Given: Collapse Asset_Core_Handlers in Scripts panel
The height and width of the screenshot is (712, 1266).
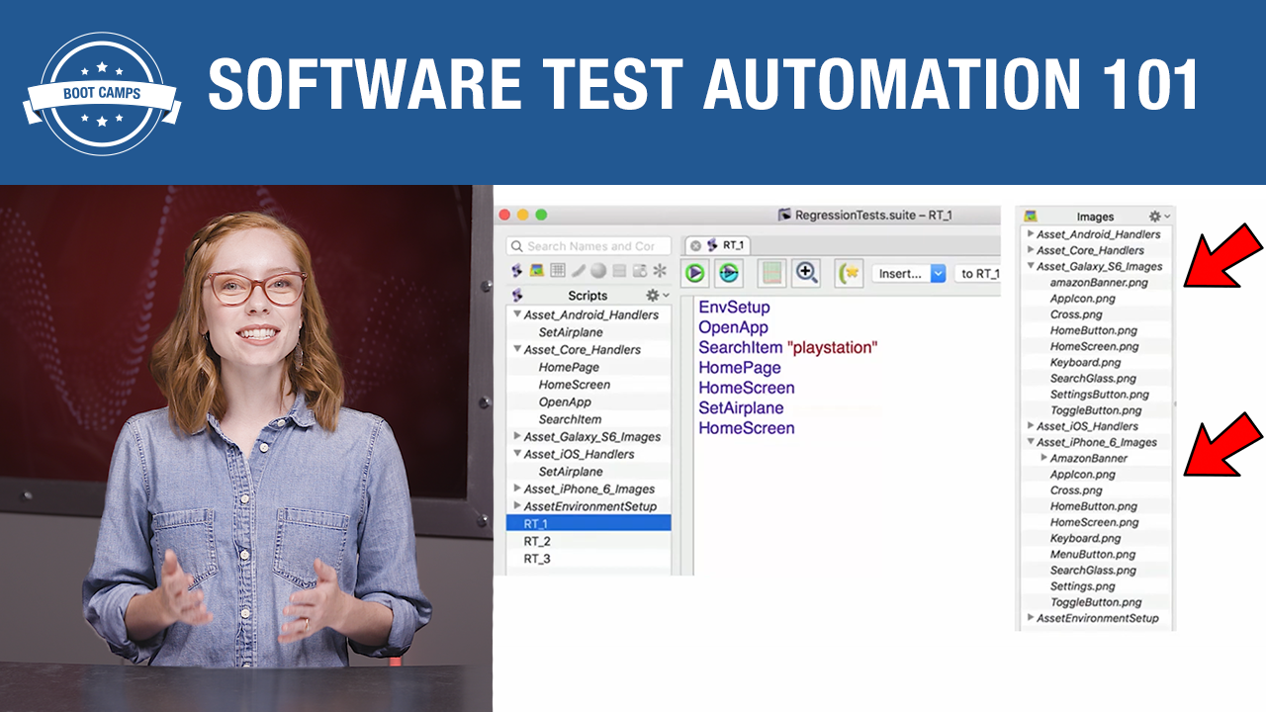Looking at the screenshot, I should 517,350.
